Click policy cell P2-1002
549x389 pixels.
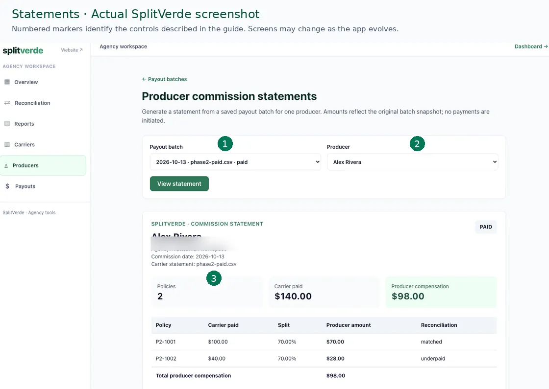[166, 359]
